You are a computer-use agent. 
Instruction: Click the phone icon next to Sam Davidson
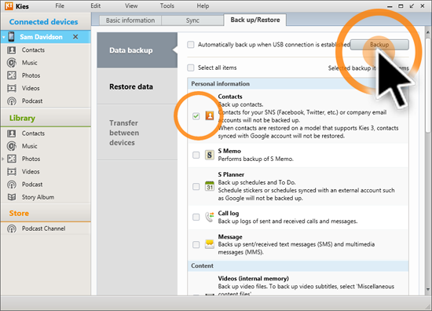tap(11, 37)
